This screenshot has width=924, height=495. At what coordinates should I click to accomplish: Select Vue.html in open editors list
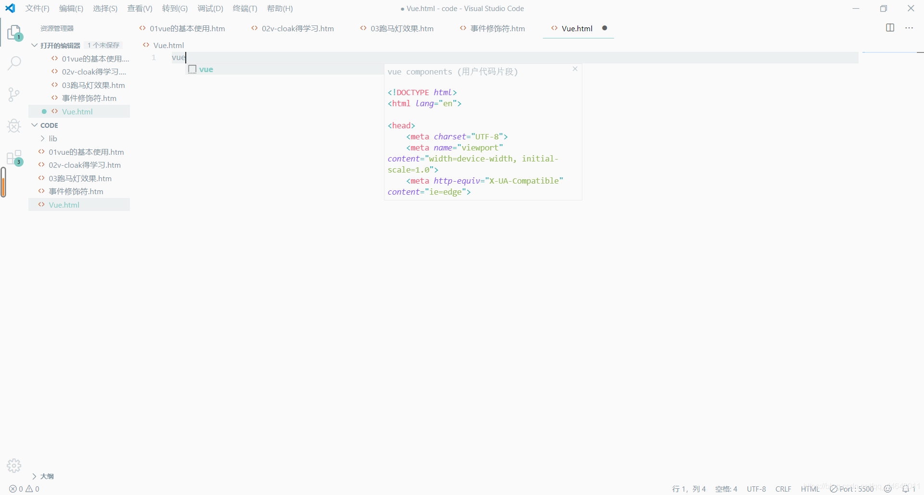[79, 111]
